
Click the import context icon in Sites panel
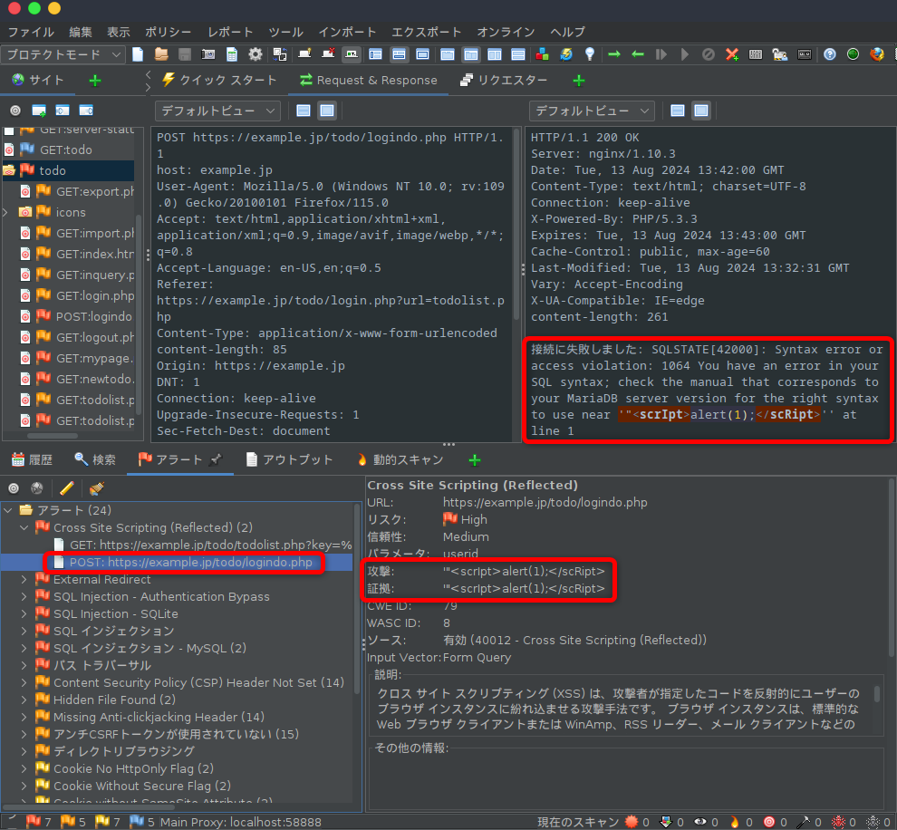pyautogui.click(x=63, y=111)
